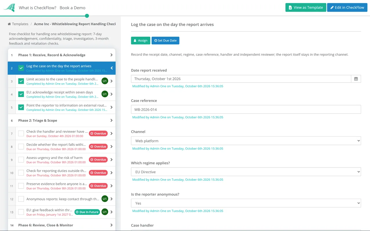Uncheck Limit access to the case checkbox
Viewport: 370px width, 231px height.
[x=21, y=81]
